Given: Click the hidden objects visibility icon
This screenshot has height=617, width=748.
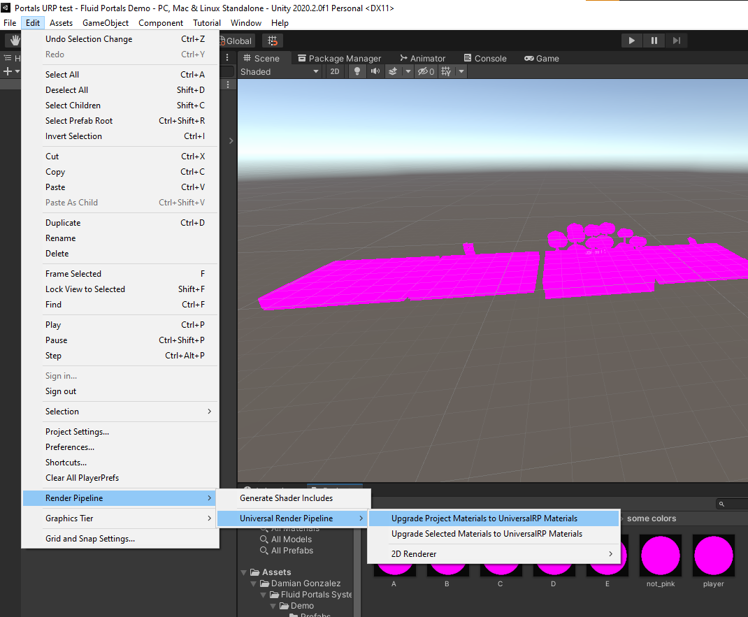Looking at the screenshot, I should pos(425,71).
